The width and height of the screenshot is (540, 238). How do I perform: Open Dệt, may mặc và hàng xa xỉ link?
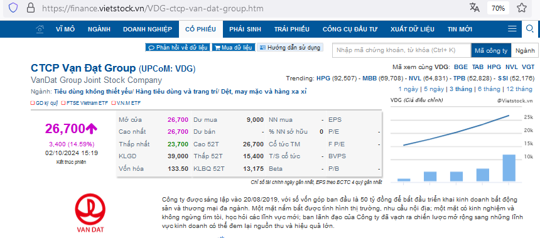pos(264,92)
